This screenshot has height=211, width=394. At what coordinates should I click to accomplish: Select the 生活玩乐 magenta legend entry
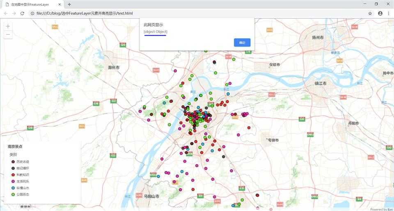tap(21, 181)
